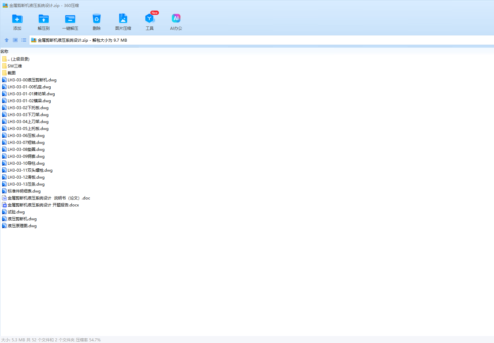The width and height of the screenshot is (494, 343).
Task: Switch to icon view mode button
Action: click(15, 40)
